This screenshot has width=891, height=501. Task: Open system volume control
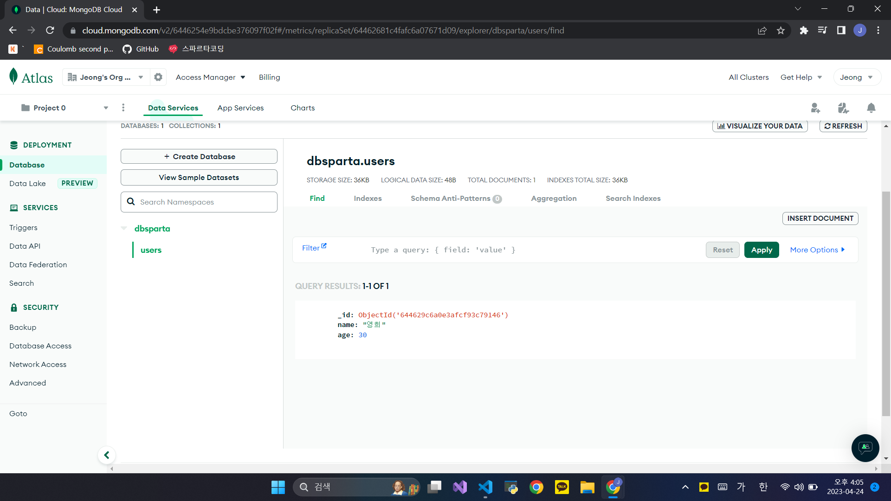pyautogui.click(x=799, y=487)
